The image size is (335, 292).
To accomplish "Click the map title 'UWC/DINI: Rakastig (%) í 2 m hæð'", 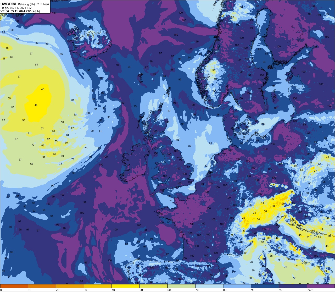I will coord(25,4).
